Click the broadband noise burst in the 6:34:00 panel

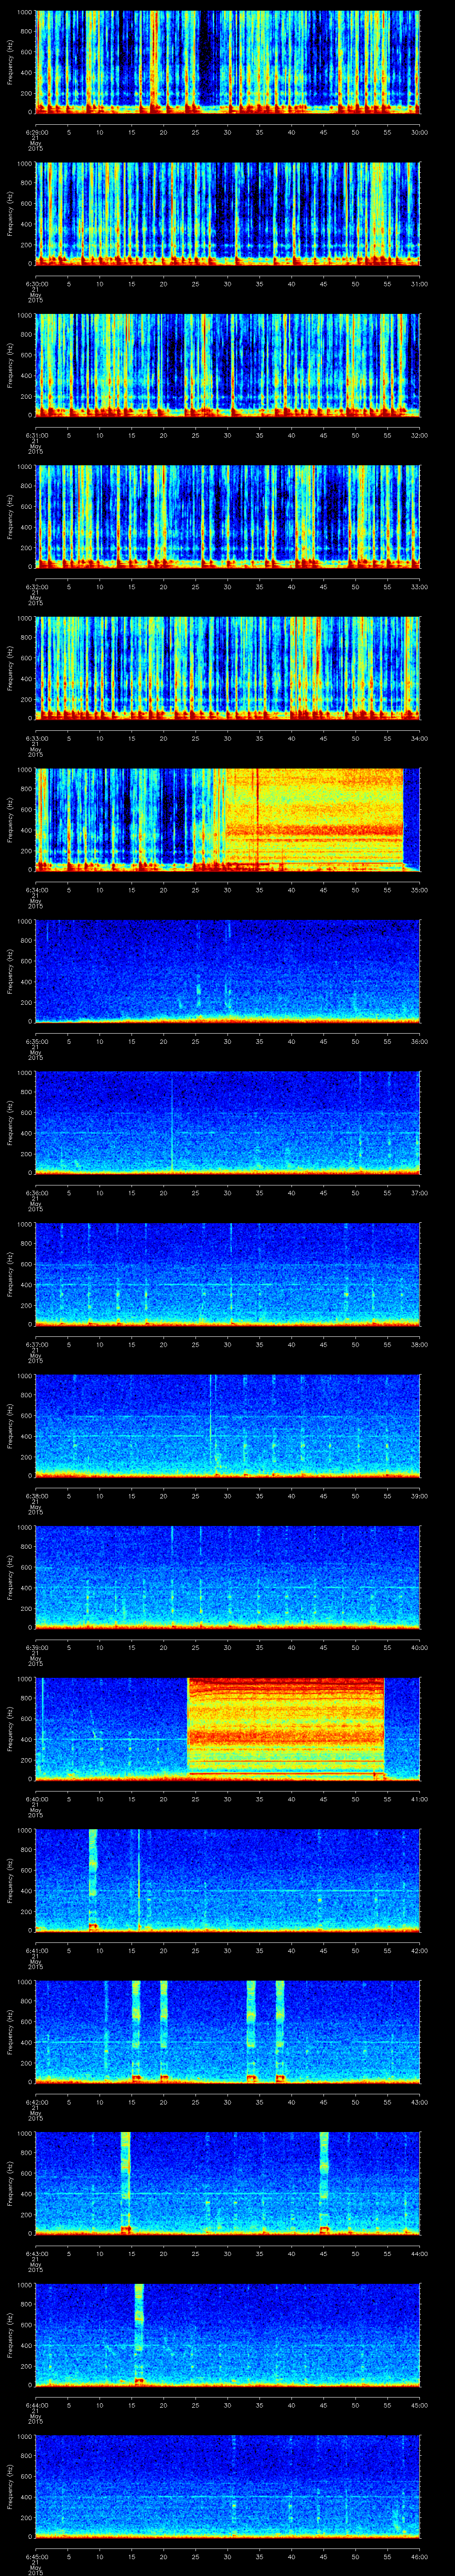pyautogui.click(x=315, y=819)
